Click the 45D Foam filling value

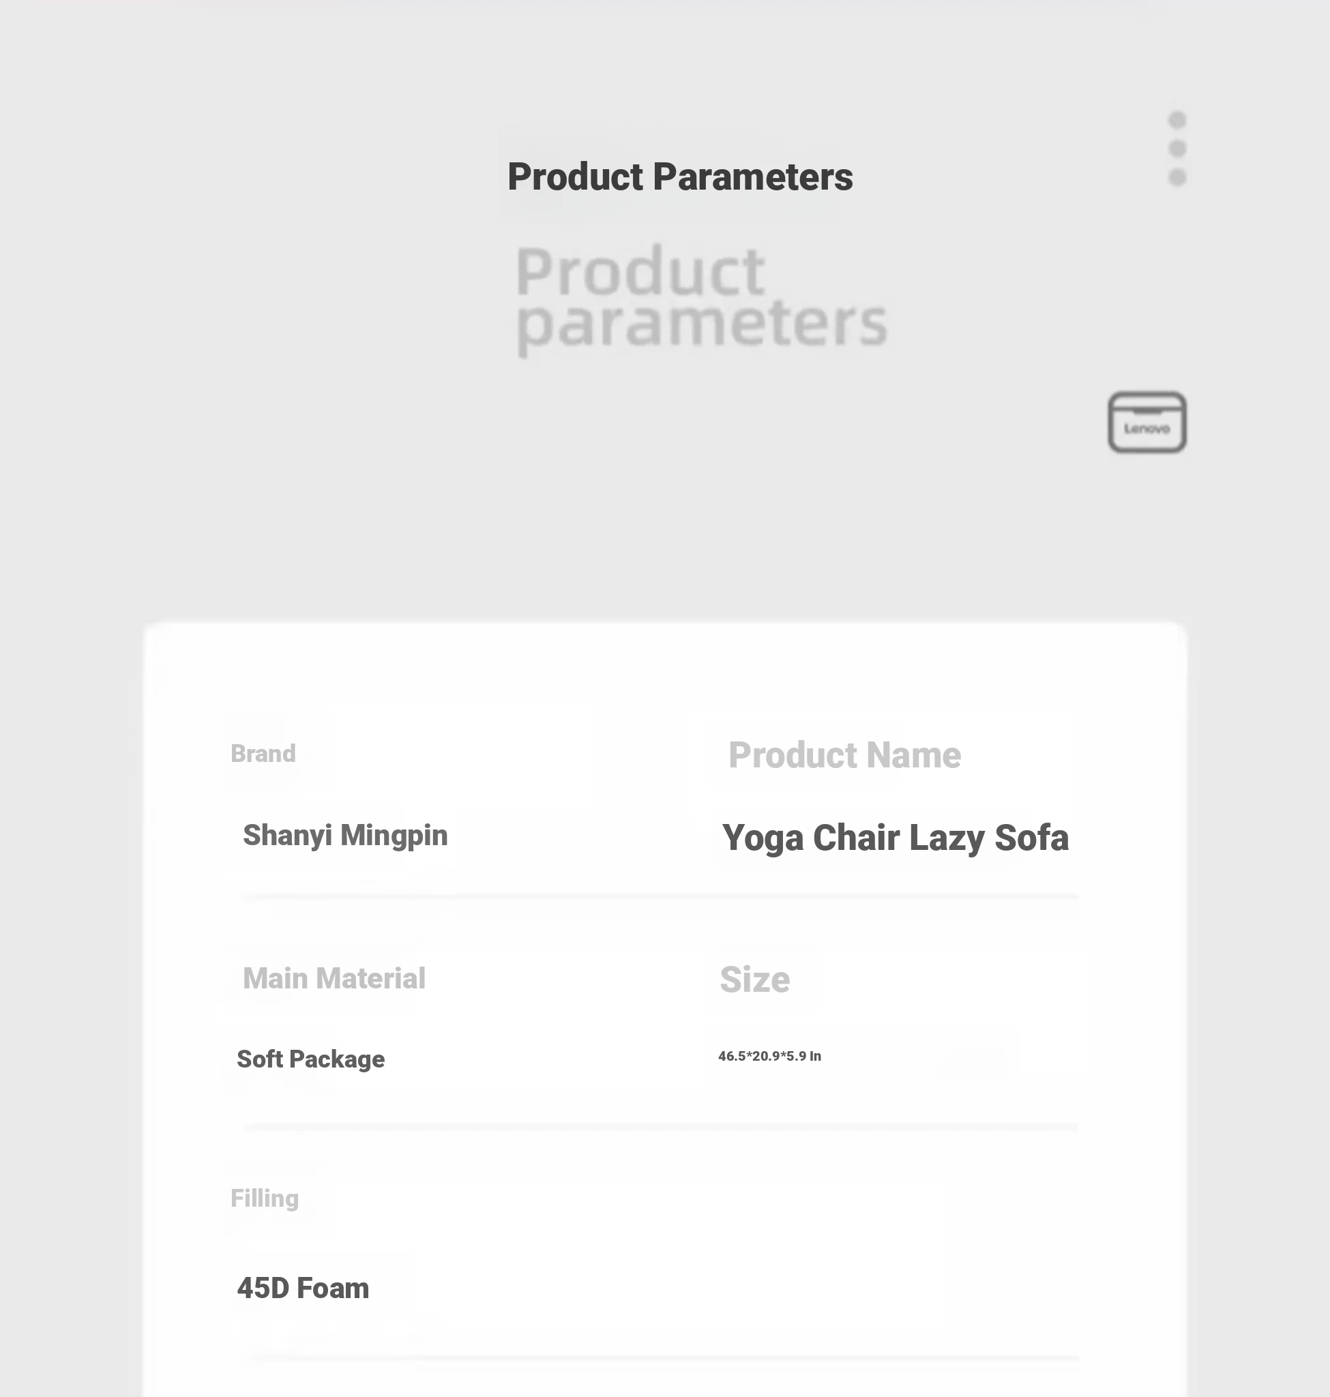click(x=303, y=1288)
